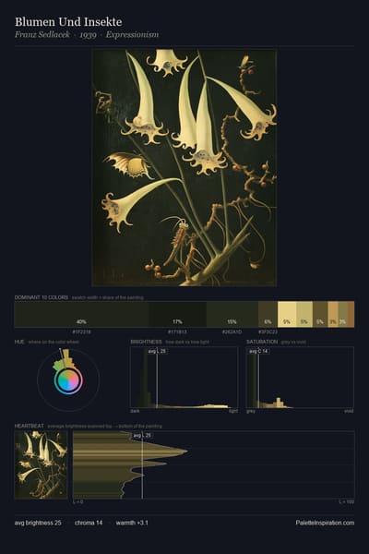The height and width of the screenshot is (554, 369).
Task: Click the style label 'Expressionism'
Action: [x=132, y=35]
